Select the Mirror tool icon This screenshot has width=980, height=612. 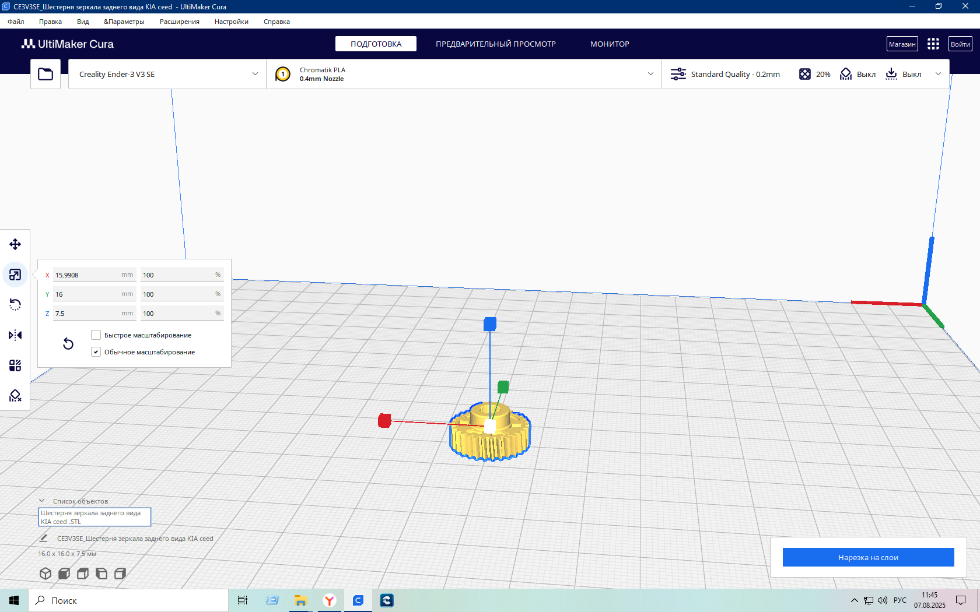tap(15, 335)
